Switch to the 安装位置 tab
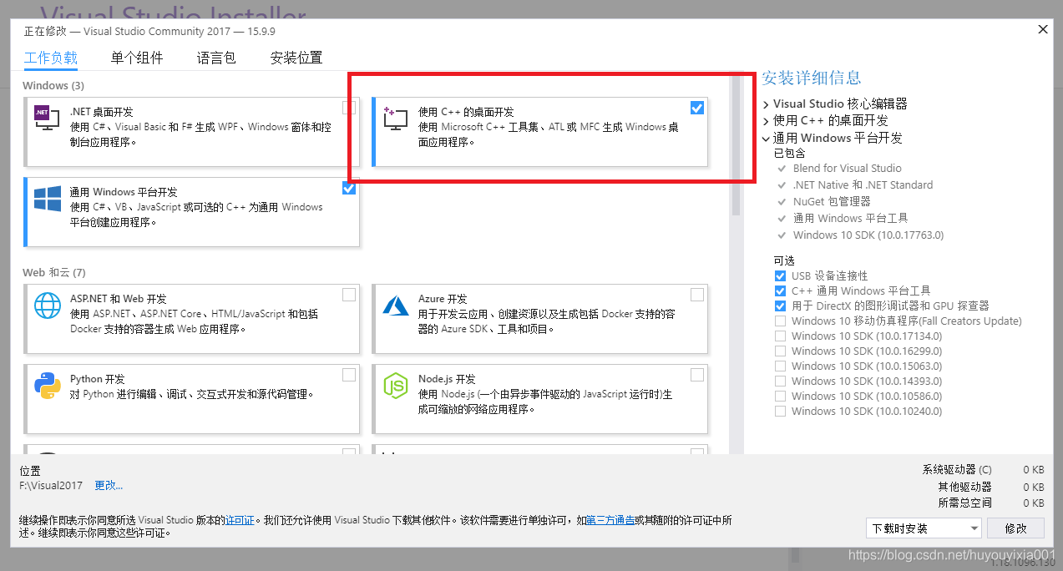1063x571 pixels. coord(296,58)
